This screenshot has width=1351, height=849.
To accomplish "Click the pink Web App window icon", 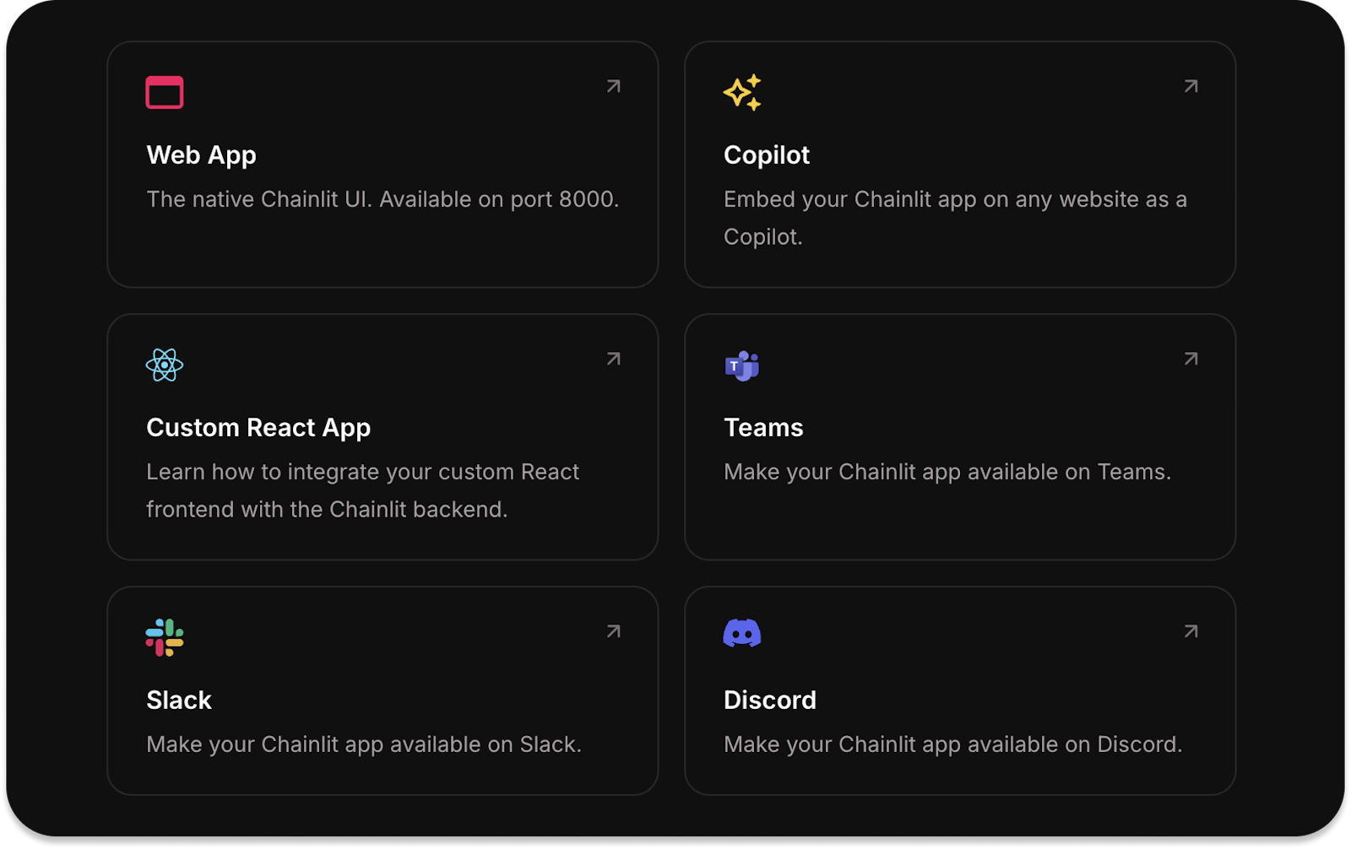I will (165, 93).
